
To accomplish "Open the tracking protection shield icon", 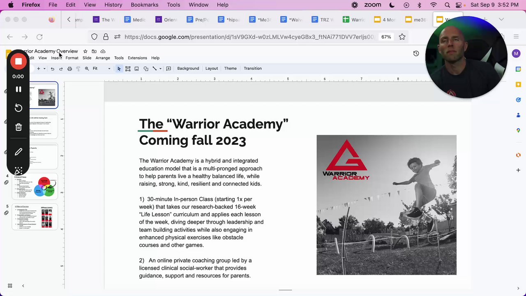I will (95, 37).
